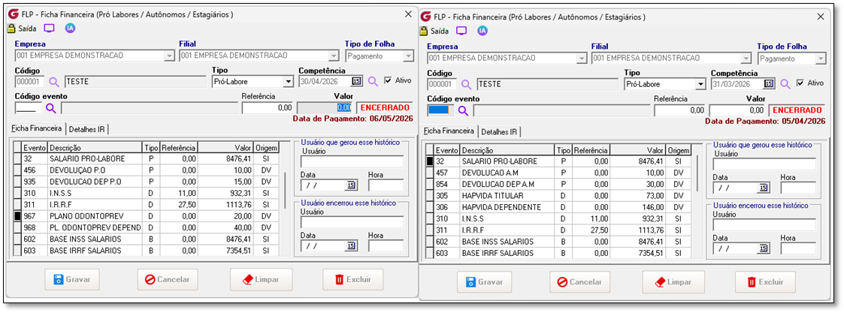Switch to Detalhes IR tab in left window

[86, 129]
